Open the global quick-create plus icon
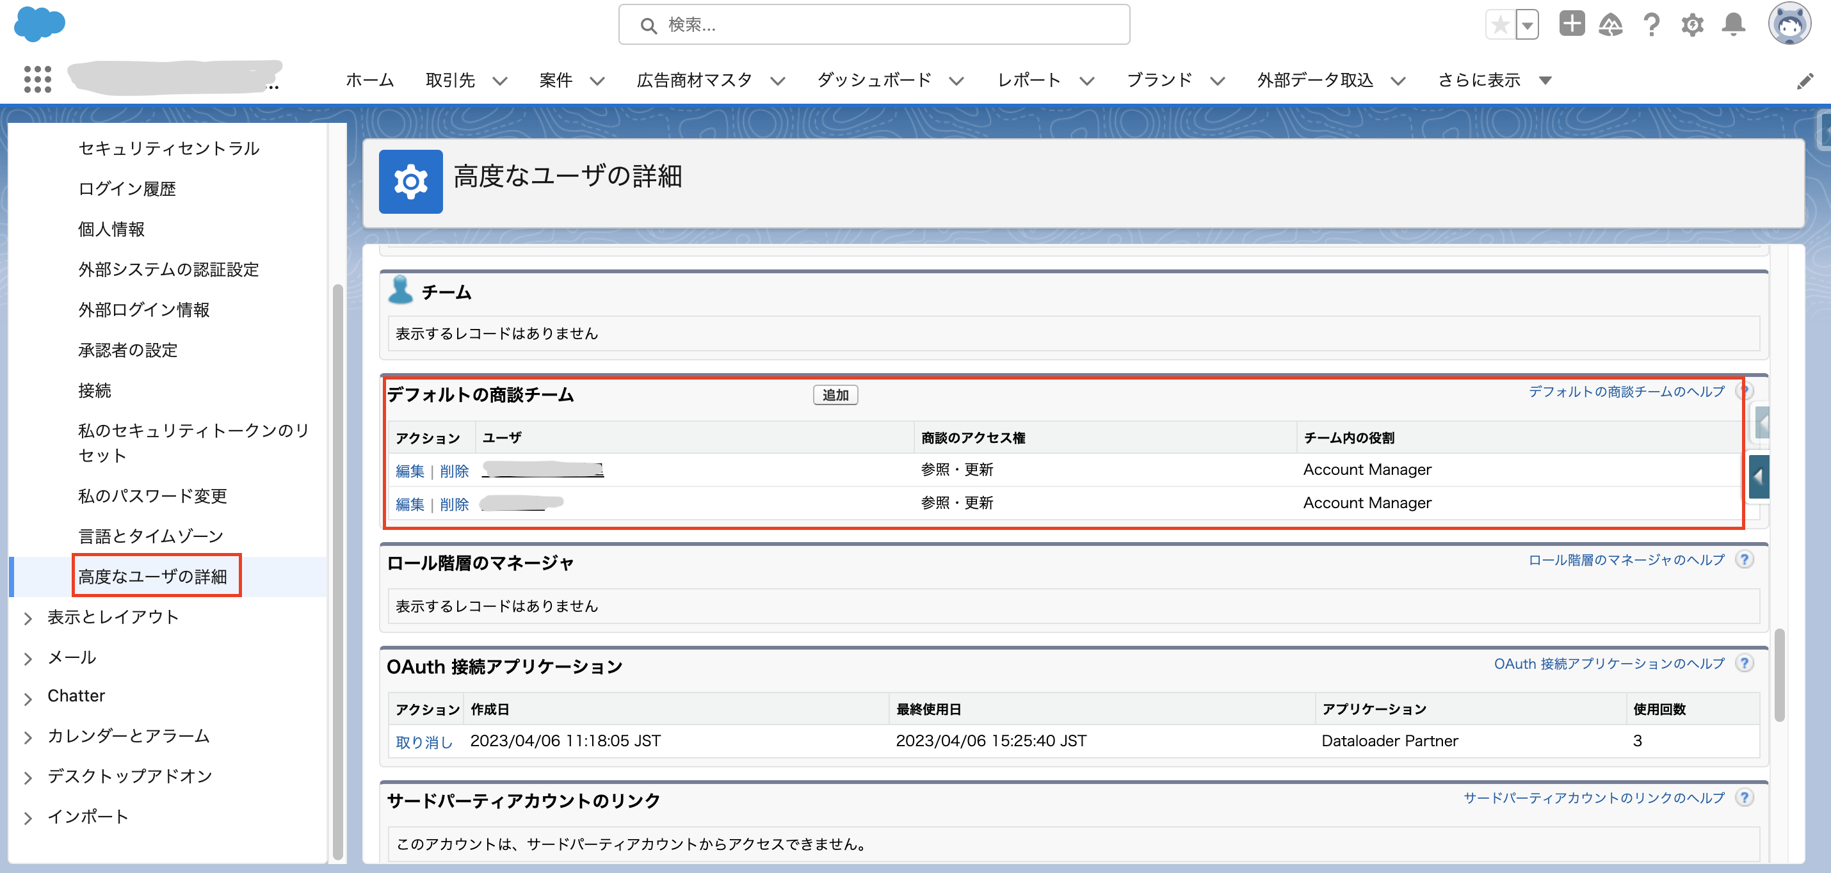Screen dimensions: 1831x873 click(x=1572, y=25)
